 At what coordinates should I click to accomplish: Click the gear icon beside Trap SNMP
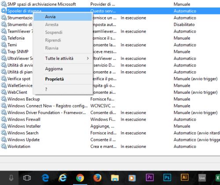click(4, 52)
